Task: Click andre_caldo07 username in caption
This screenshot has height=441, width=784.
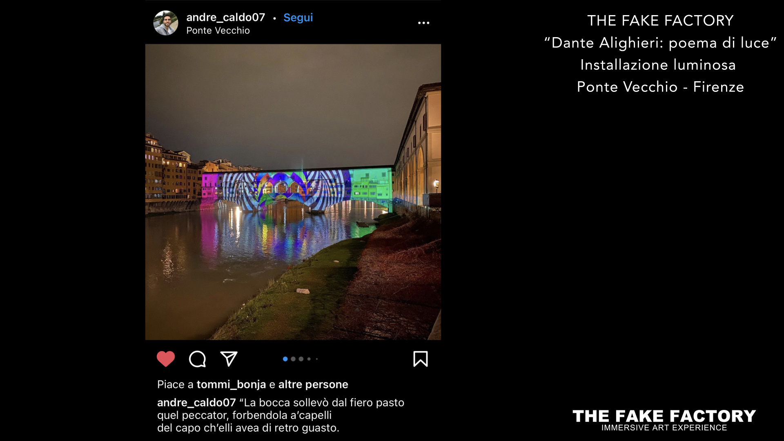Action: (x=196, y=403)
